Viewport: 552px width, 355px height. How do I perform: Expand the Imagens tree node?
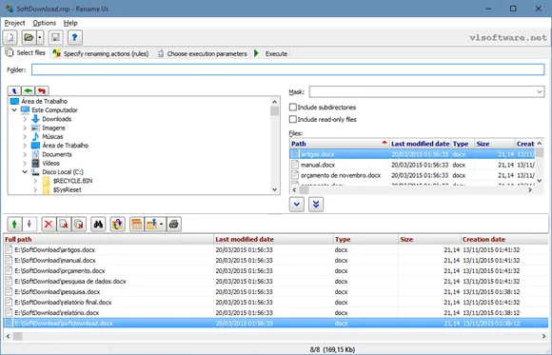[25, 128]
